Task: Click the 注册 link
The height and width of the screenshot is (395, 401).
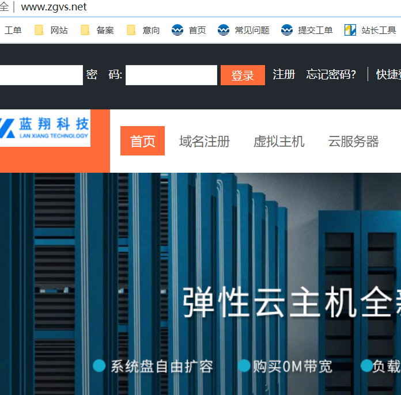Action: [284, 75]
